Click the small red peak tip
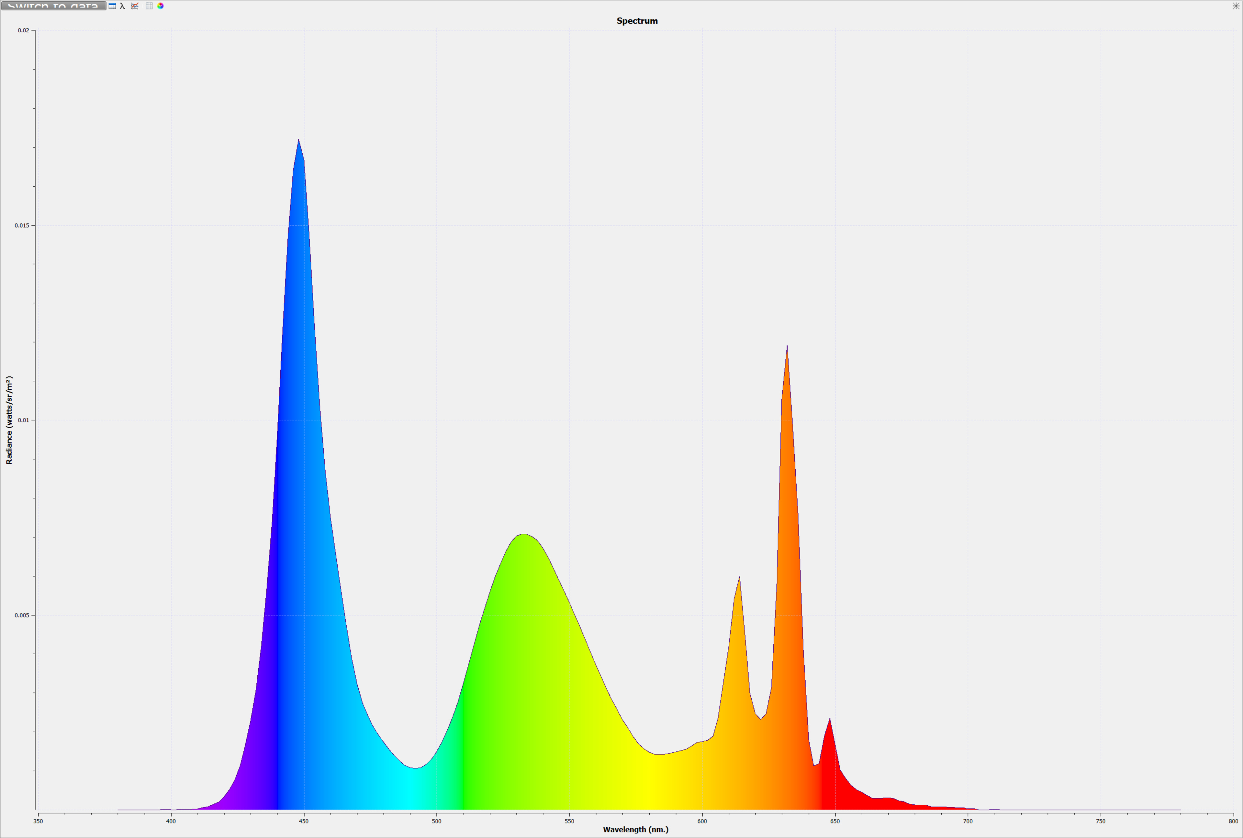This screenshot has height=838, width=1243. point(830,720)
